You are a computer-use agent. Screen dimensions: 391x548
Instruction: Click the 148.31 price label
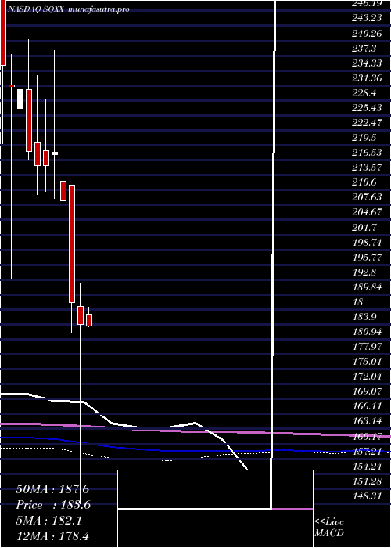click(367, 496)
